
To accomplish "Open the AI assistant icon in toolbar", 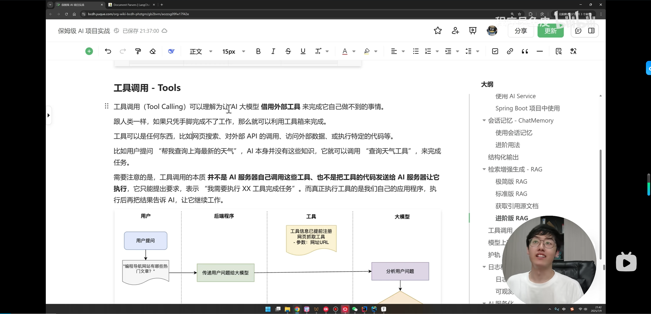I will tap(171, 51).
